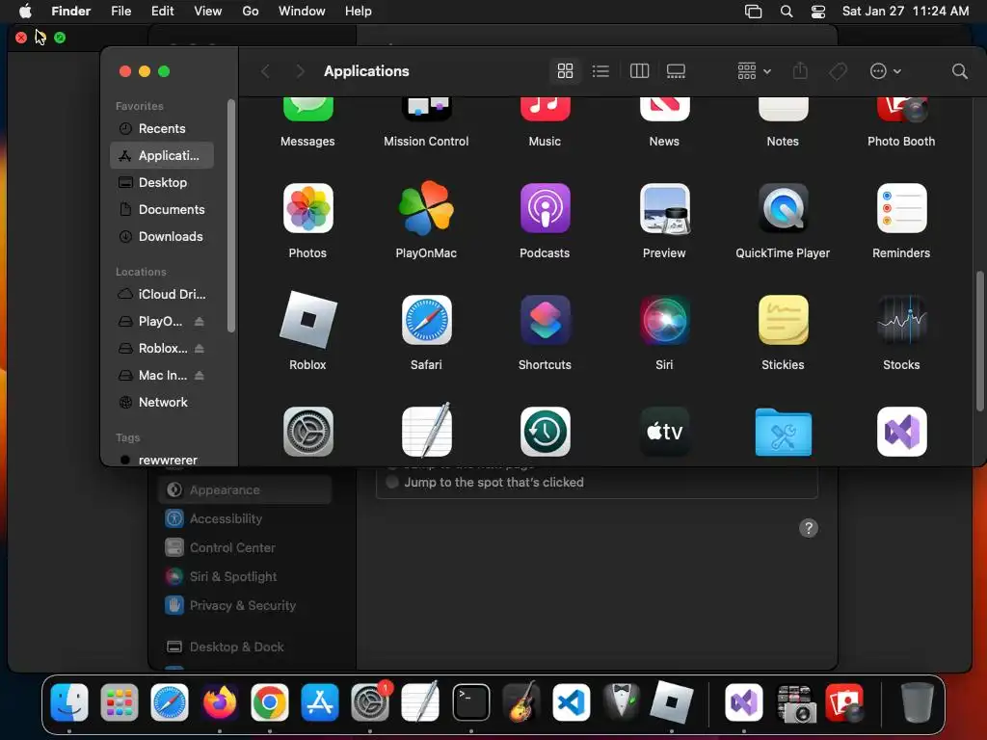Viewport: 987px width, 740px height.
Task: Open Desktop & Dock settings
Action: click(245, 647)
